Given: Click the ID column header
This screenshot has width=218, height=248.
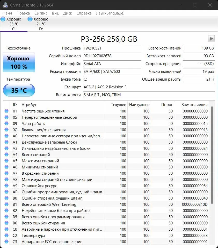Looking at the screenshot, I should (15, 105).
